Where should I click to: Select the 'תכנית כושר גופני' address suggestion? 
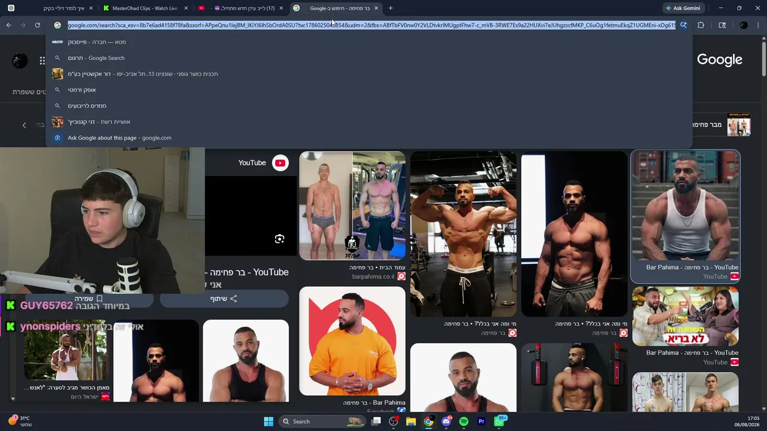pos(369,74)
